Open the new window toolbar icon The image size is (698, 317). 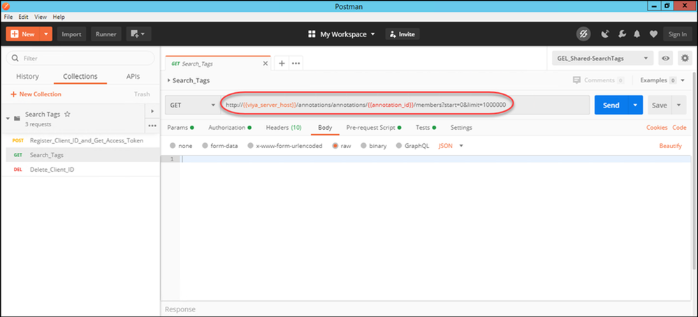point(139,34)
